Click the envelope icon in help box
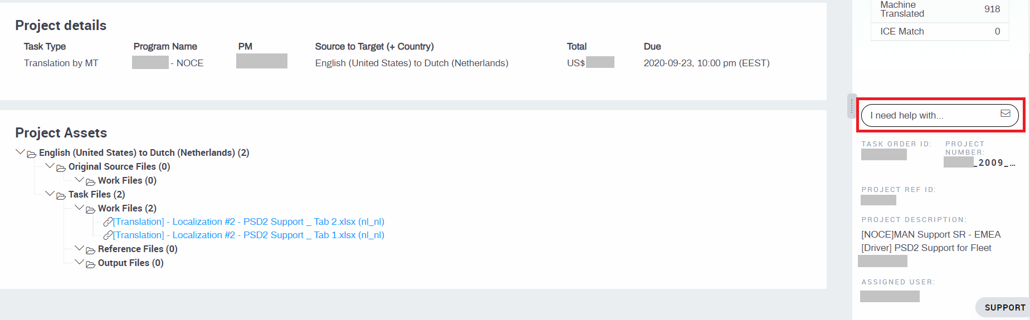This screenshot has width=1030, height=320. pyautogui.click(x=1005, y=114)
